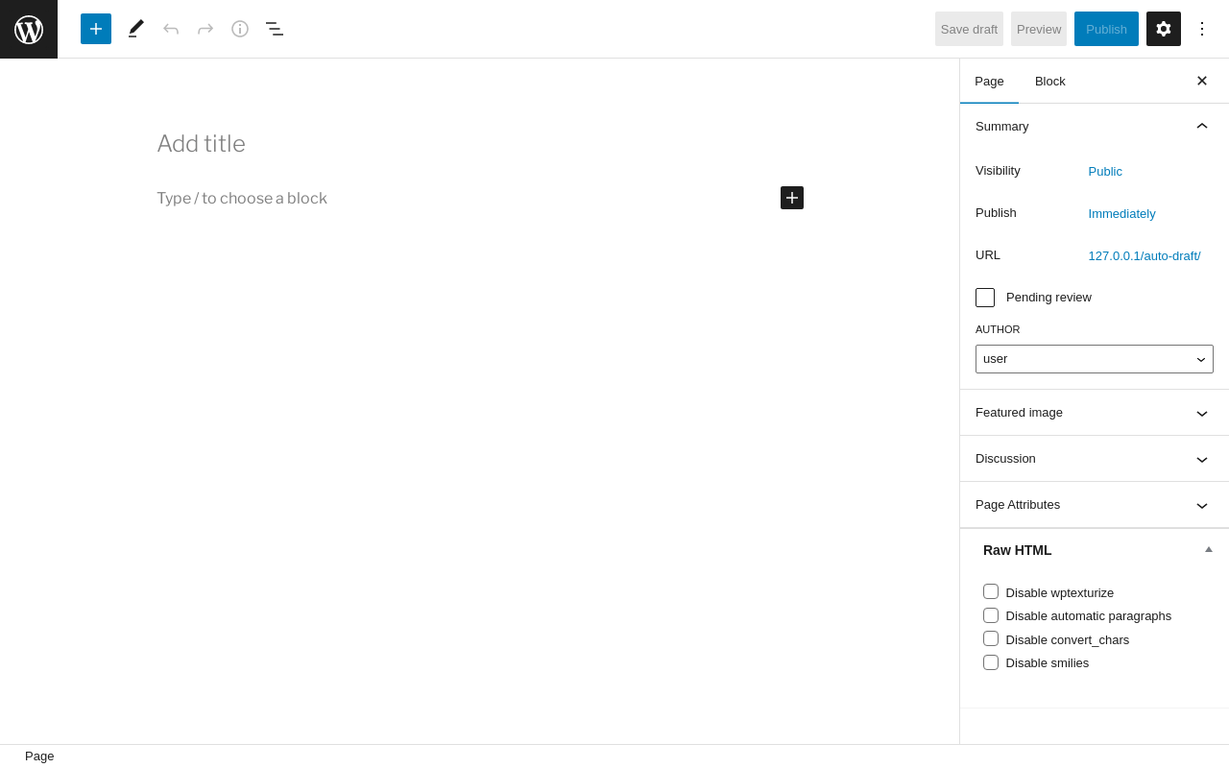This screenshot has height=768, width=1229.
Task: Add block using black plus button
Action: pyautogui.click(x=792, y=198)
